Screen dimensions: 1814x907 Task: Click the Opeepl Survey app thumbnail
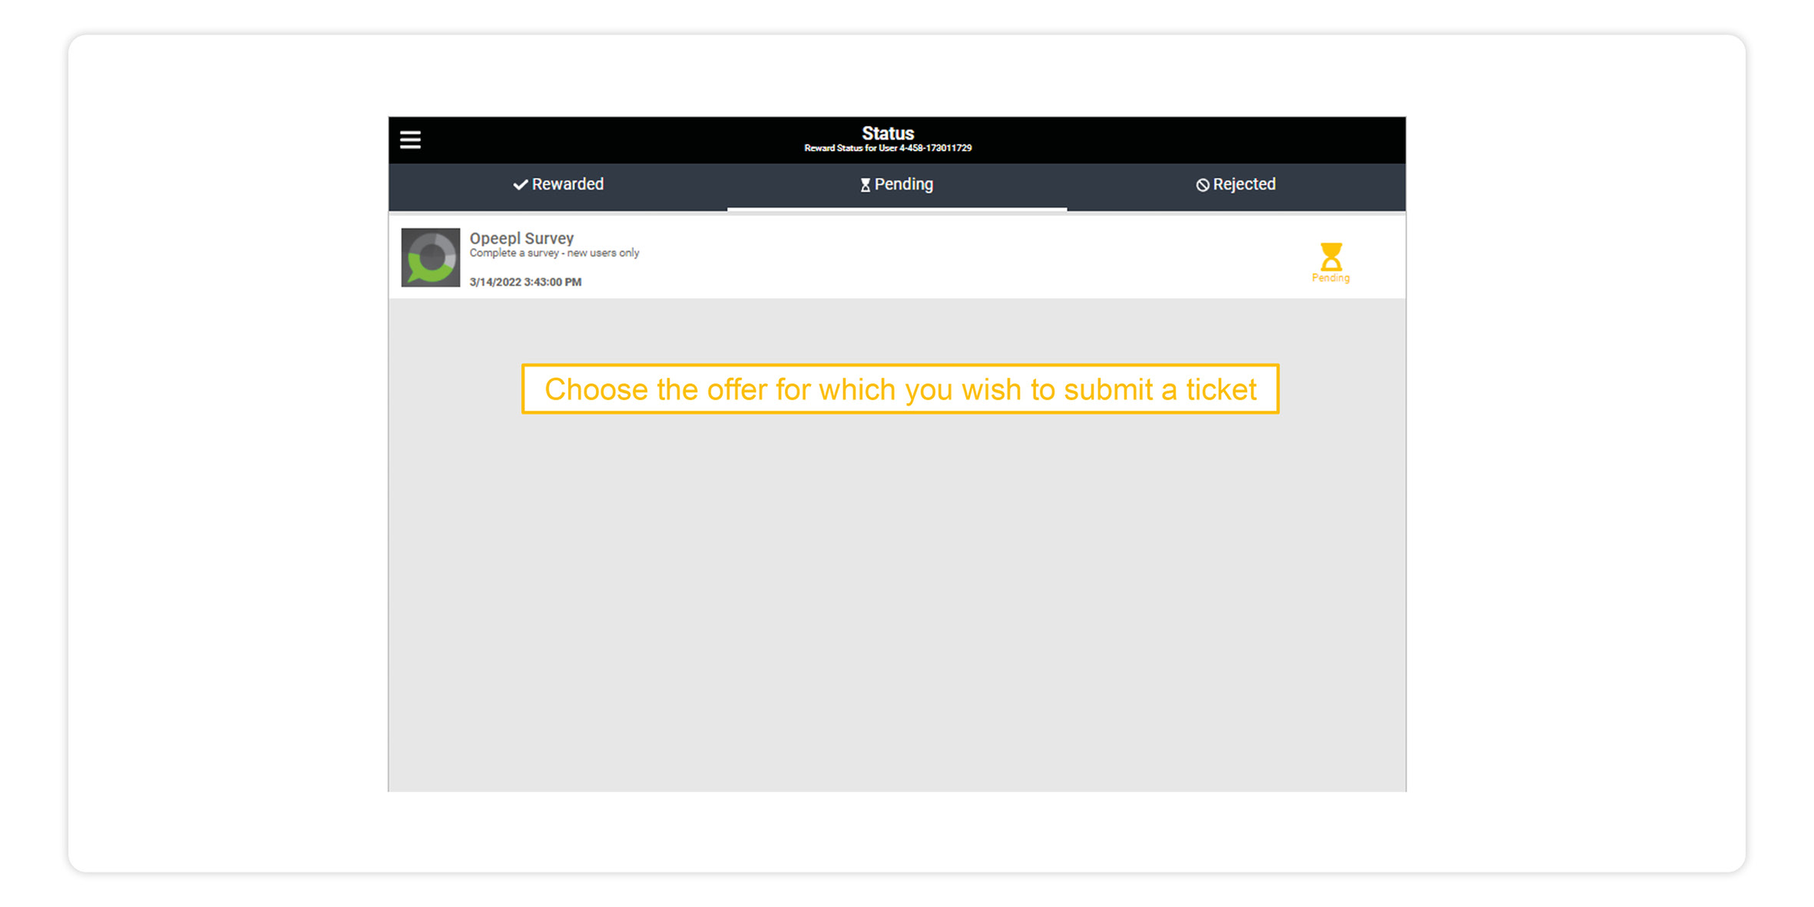click(431, 257)
